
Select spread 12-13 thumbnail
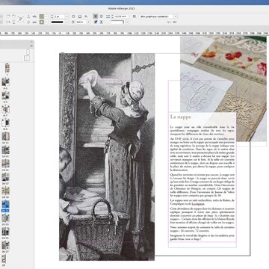tap(5, 149)
